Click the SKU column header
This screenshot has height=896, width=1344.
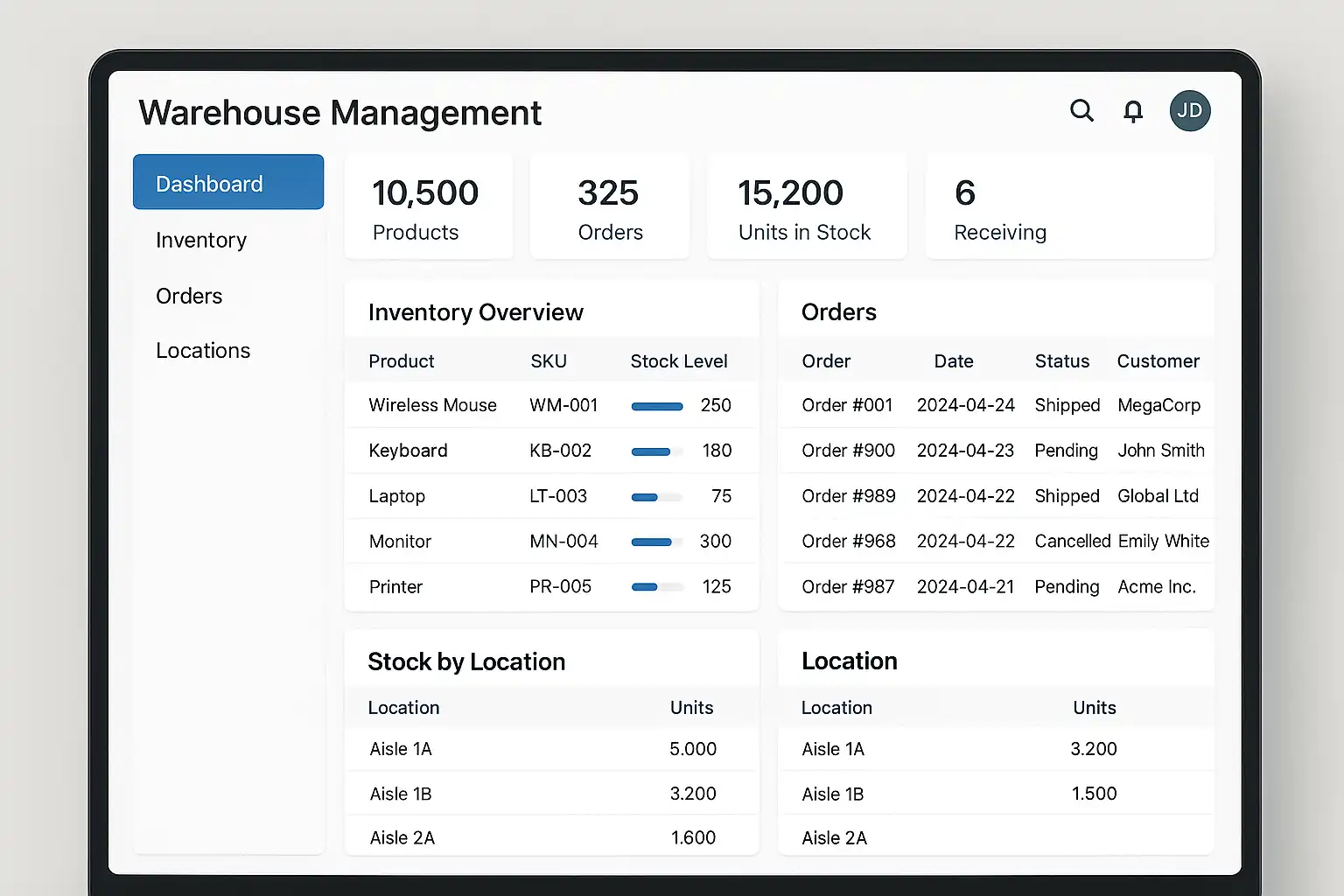tap(549, 361)
